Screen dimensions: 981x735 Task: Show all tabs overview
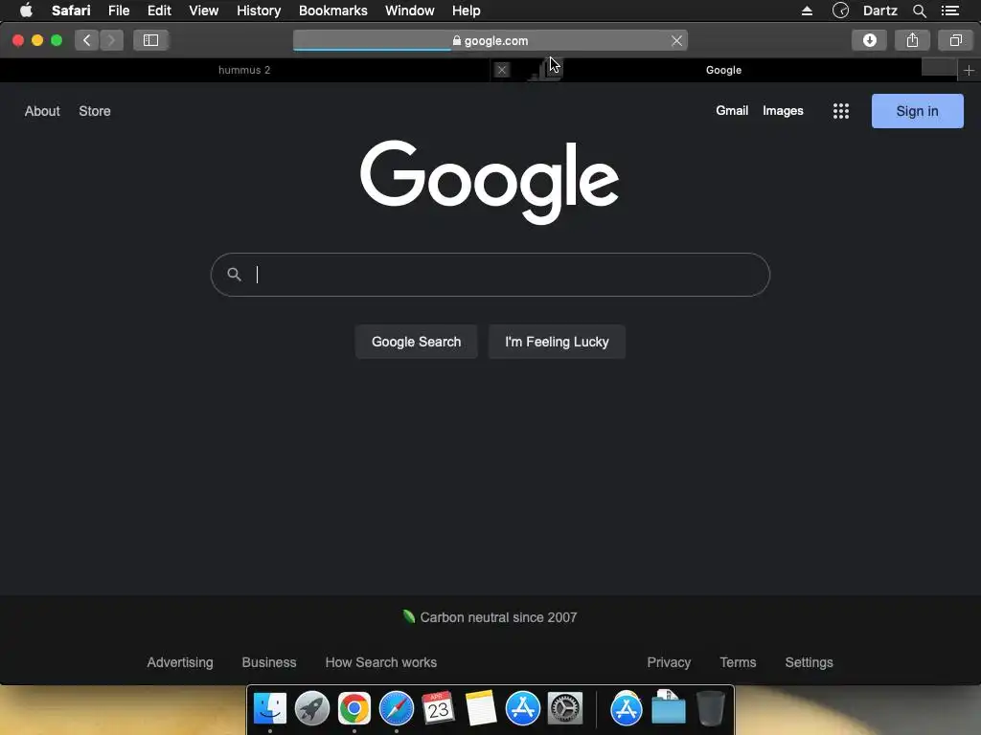(955, 40)
